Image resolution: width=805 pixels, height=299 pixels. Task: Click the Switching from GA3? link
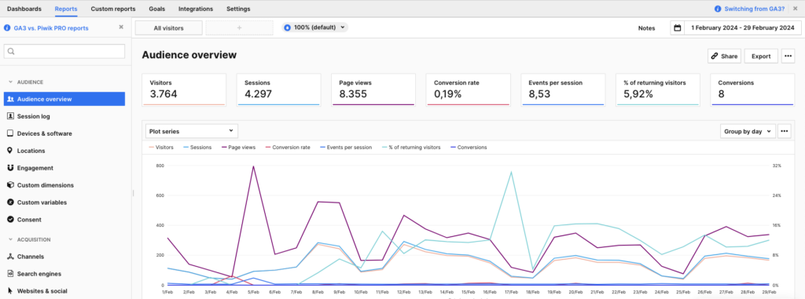coord(755,9)
